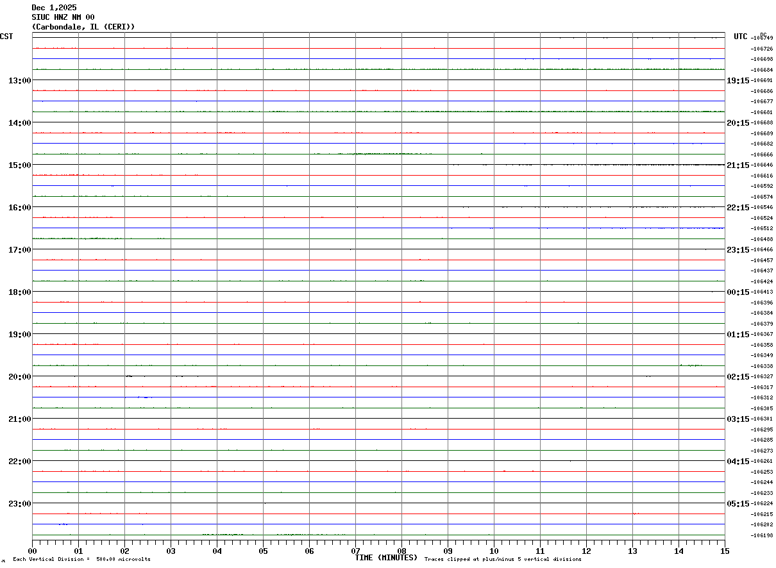The width and height of the screenshot is (776, 568).
Task: Click minute tick label "12" on time axis
Action: (586, 551)
